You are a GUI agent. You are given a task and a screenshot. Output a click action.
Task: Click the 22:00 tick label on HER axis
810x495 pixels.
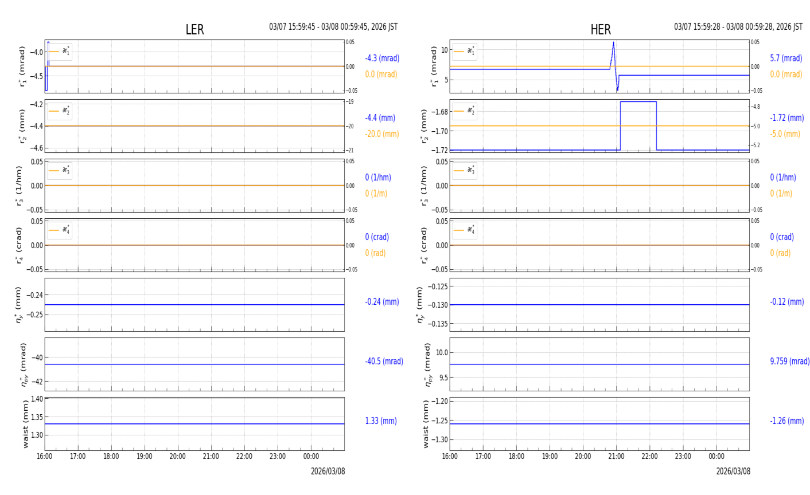pos(649,457)
